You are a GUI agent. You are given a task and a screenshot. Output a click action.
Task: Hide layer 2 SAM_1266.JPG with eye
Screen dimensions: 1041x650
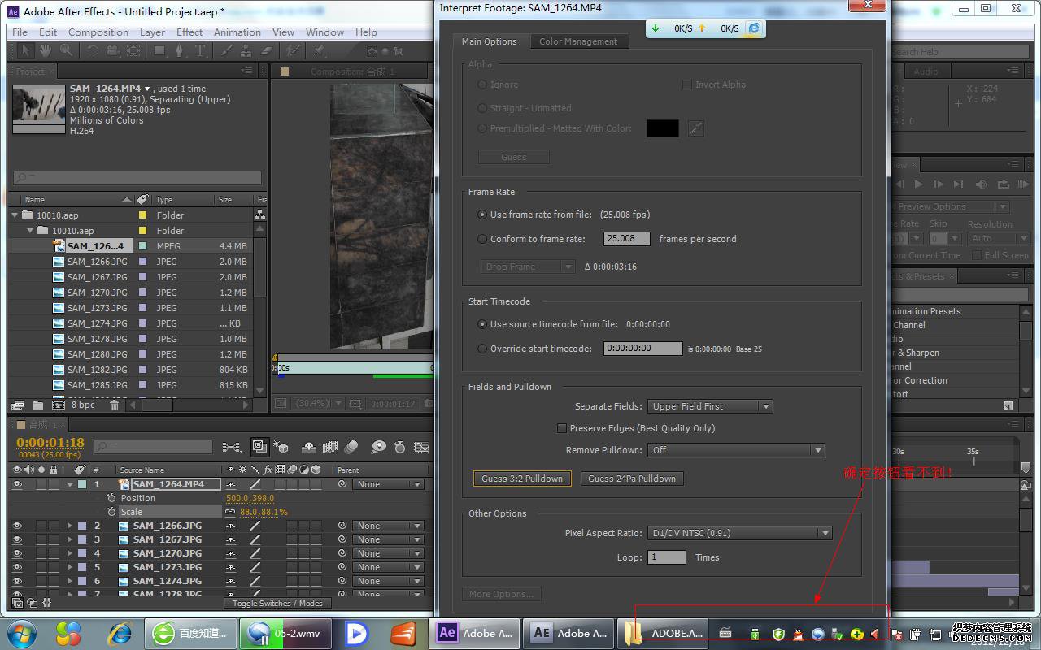(x=17, y=526)
